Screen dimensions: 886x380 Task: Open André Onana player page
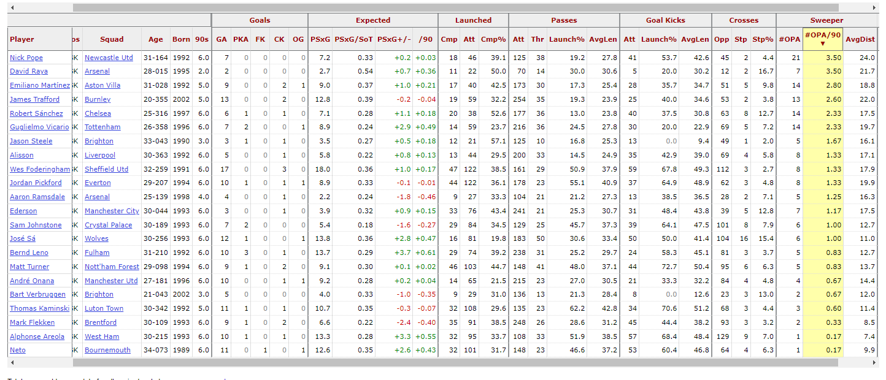pyautogui.click(x=32, y=281)
